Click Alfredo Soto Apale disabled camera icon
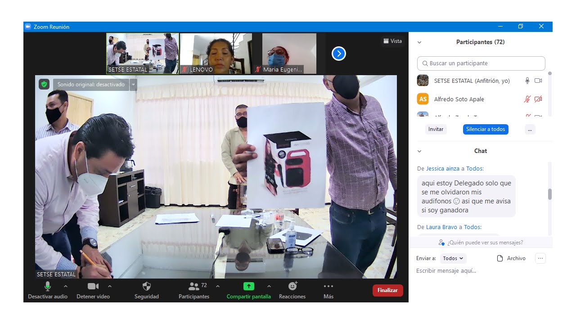This screenshot has height=324, width=576. [538, 99]
